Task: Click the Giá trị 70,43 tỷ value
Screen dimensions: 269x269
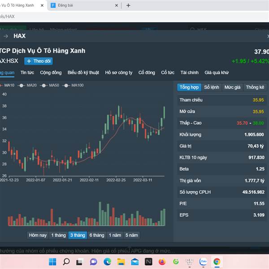Action: [256, 146]
